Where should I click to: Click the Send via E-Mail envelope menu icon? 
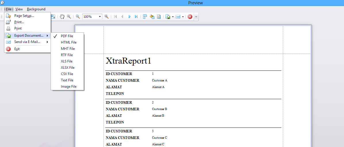[x=8, y=42]
